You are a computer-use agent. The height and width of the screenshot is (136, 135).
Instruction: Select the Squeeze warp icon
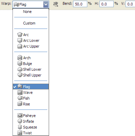[20, 127]
